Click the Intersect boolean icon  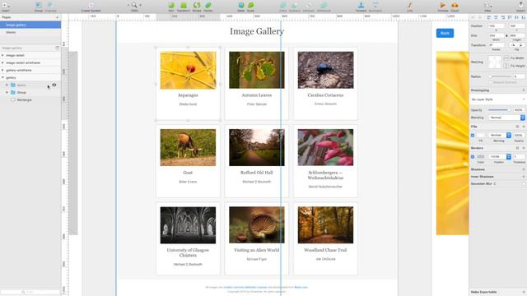309,6
